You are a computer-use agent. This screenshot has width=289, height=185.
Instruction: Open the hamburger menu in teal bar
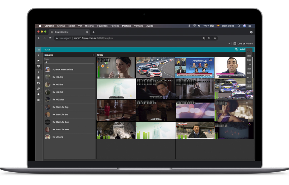[x=39, y=50]
